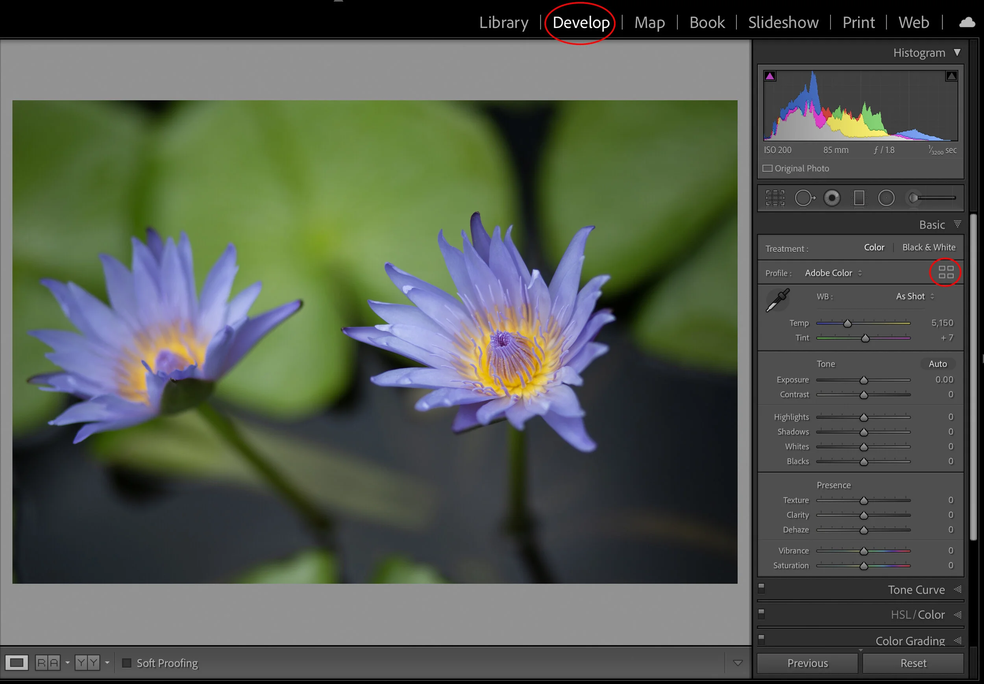Open the Slideshow module
Viewport: 984px width, 684px height.
click(x=783, y=22)
